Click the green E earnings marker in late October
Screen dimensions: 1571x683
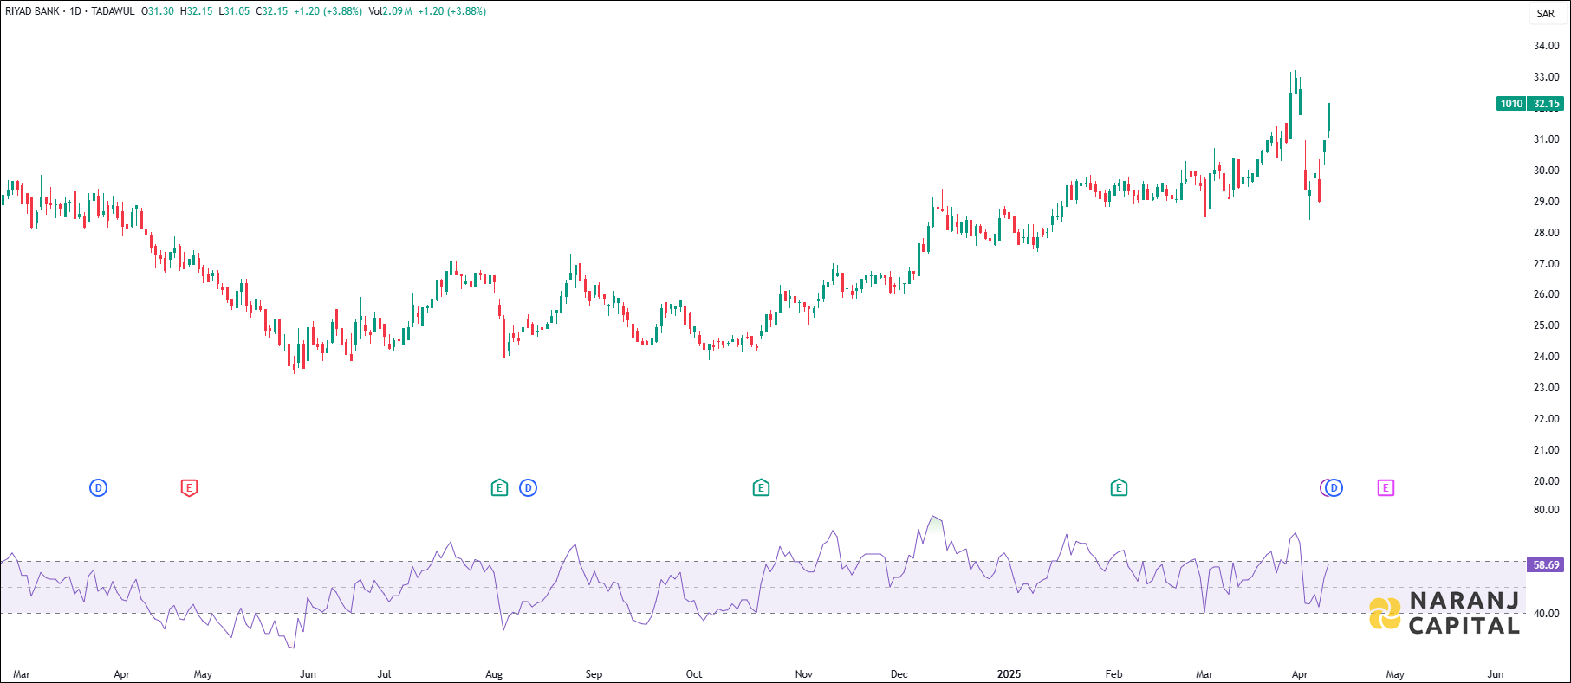tap(761, 488)
